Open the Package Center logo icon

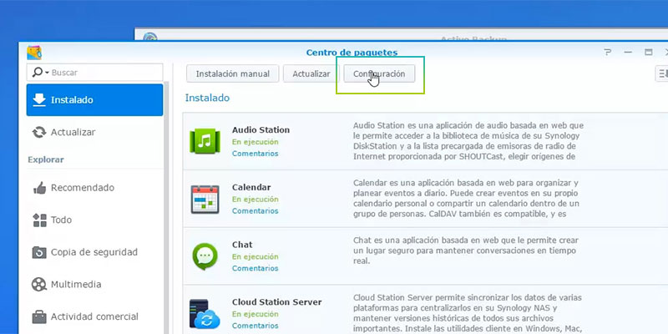[x=34, y=53]
